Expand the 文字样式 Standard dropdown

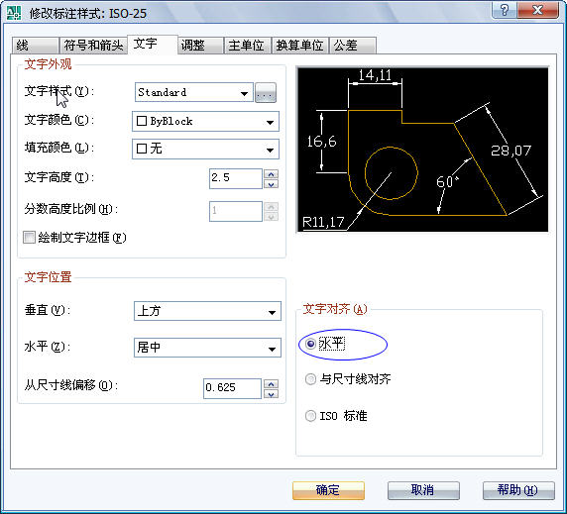click(194, 92)
